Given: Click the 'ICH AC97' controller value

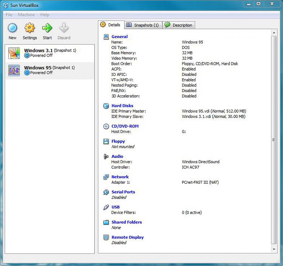Looking at the screenshot, I should [191, 167].
